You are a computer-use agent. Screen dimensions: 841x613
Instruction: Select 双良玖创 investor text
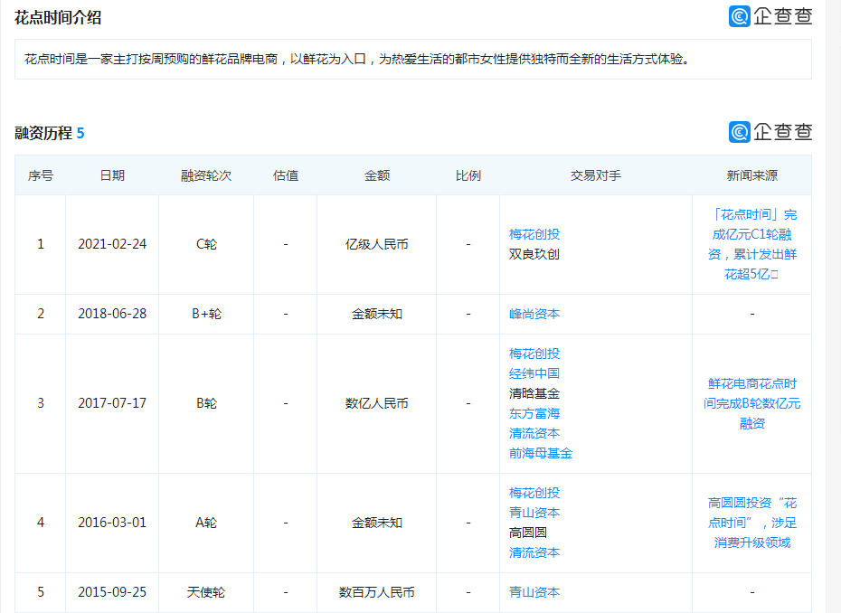click(x=534, y=254)
